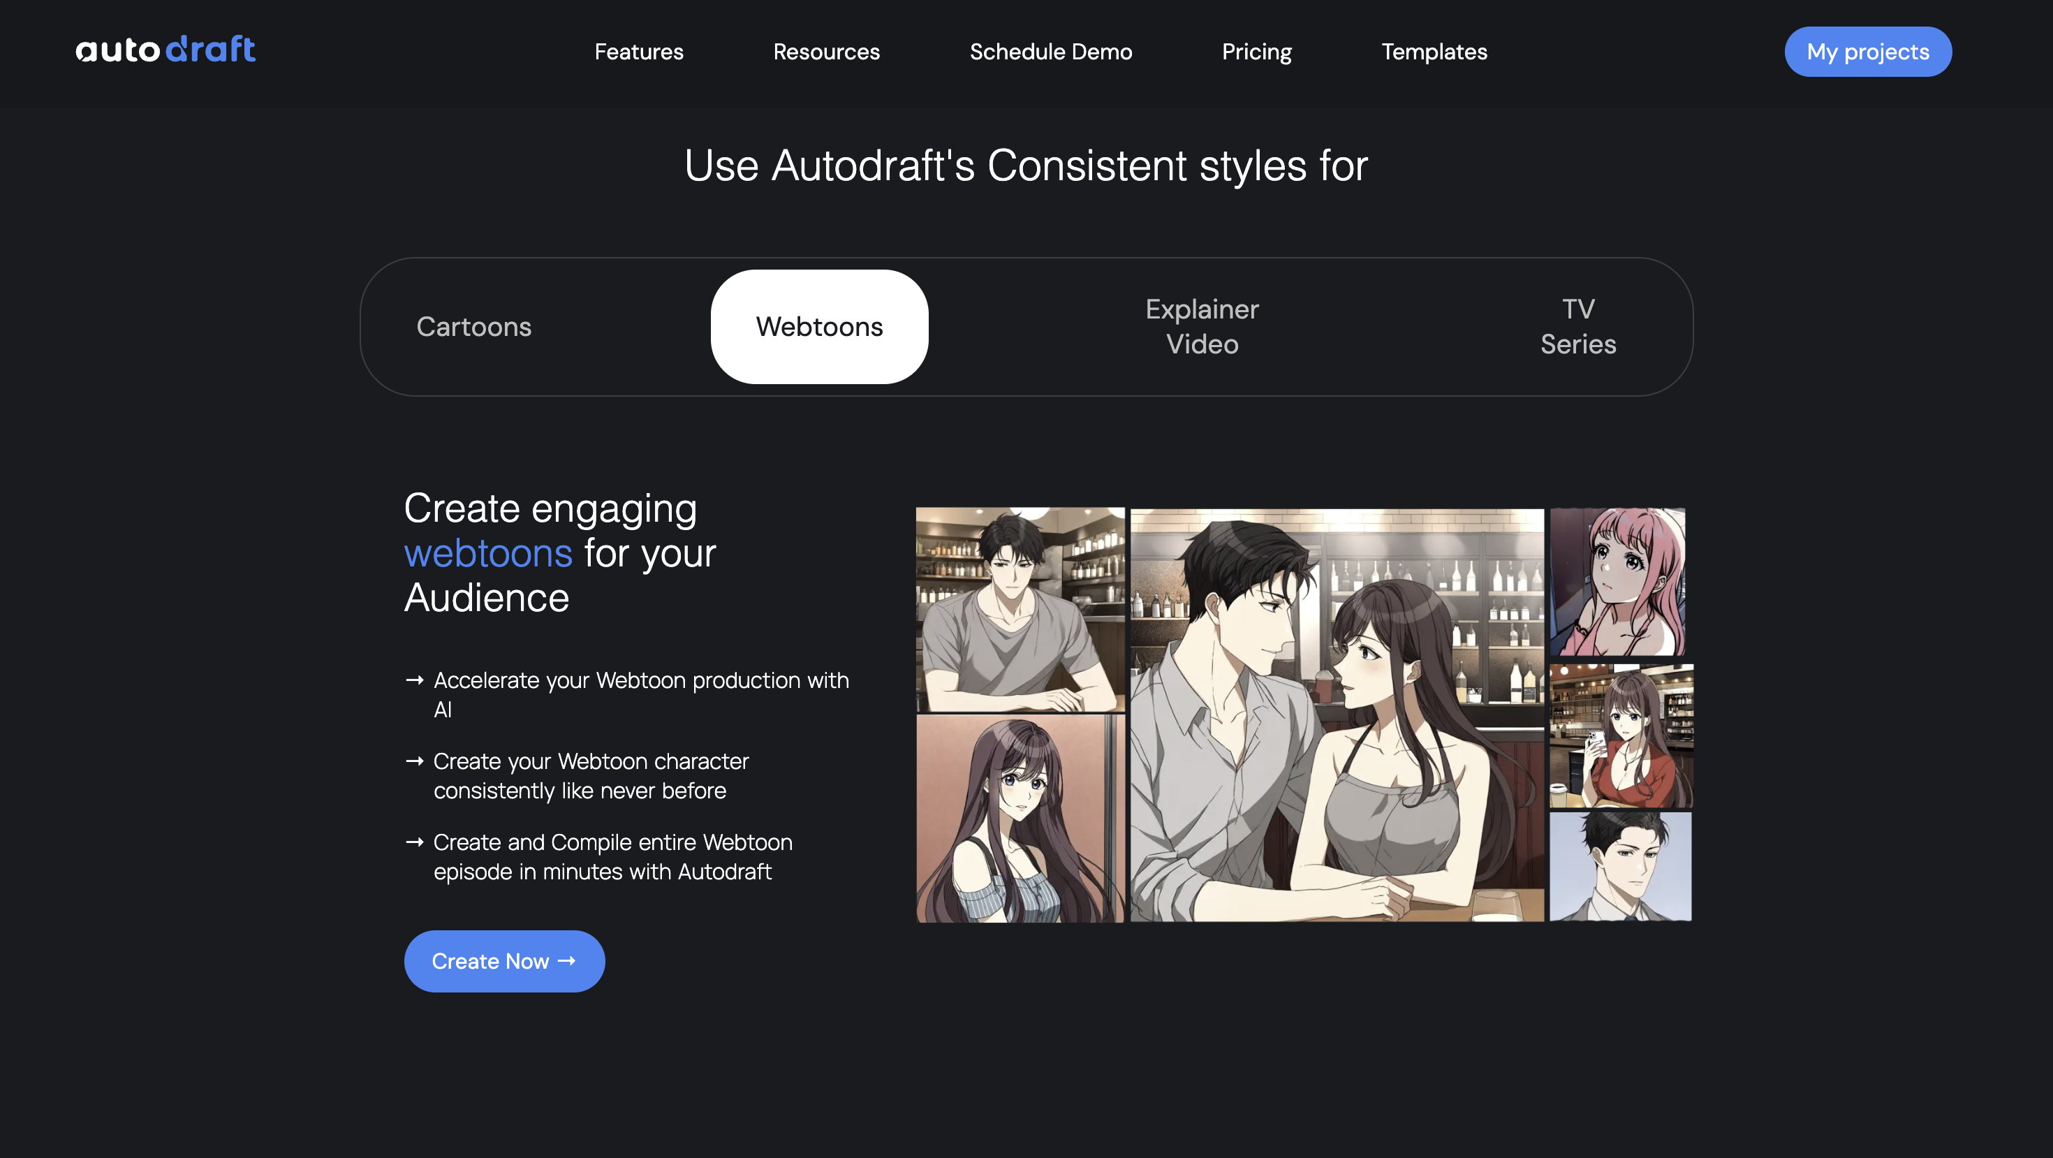Image resolution: width=2053 pixels, height=1158 pixels.
Task: Toggle the Cartoons category option
Action: click(x=473, y=326)
